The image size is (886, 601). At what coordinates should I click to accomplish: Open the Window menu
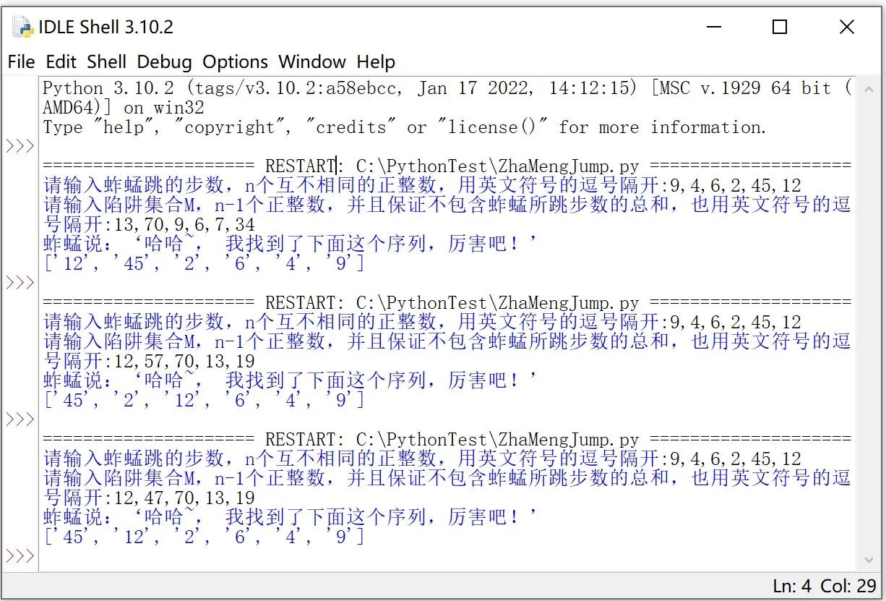pos(311,62)
